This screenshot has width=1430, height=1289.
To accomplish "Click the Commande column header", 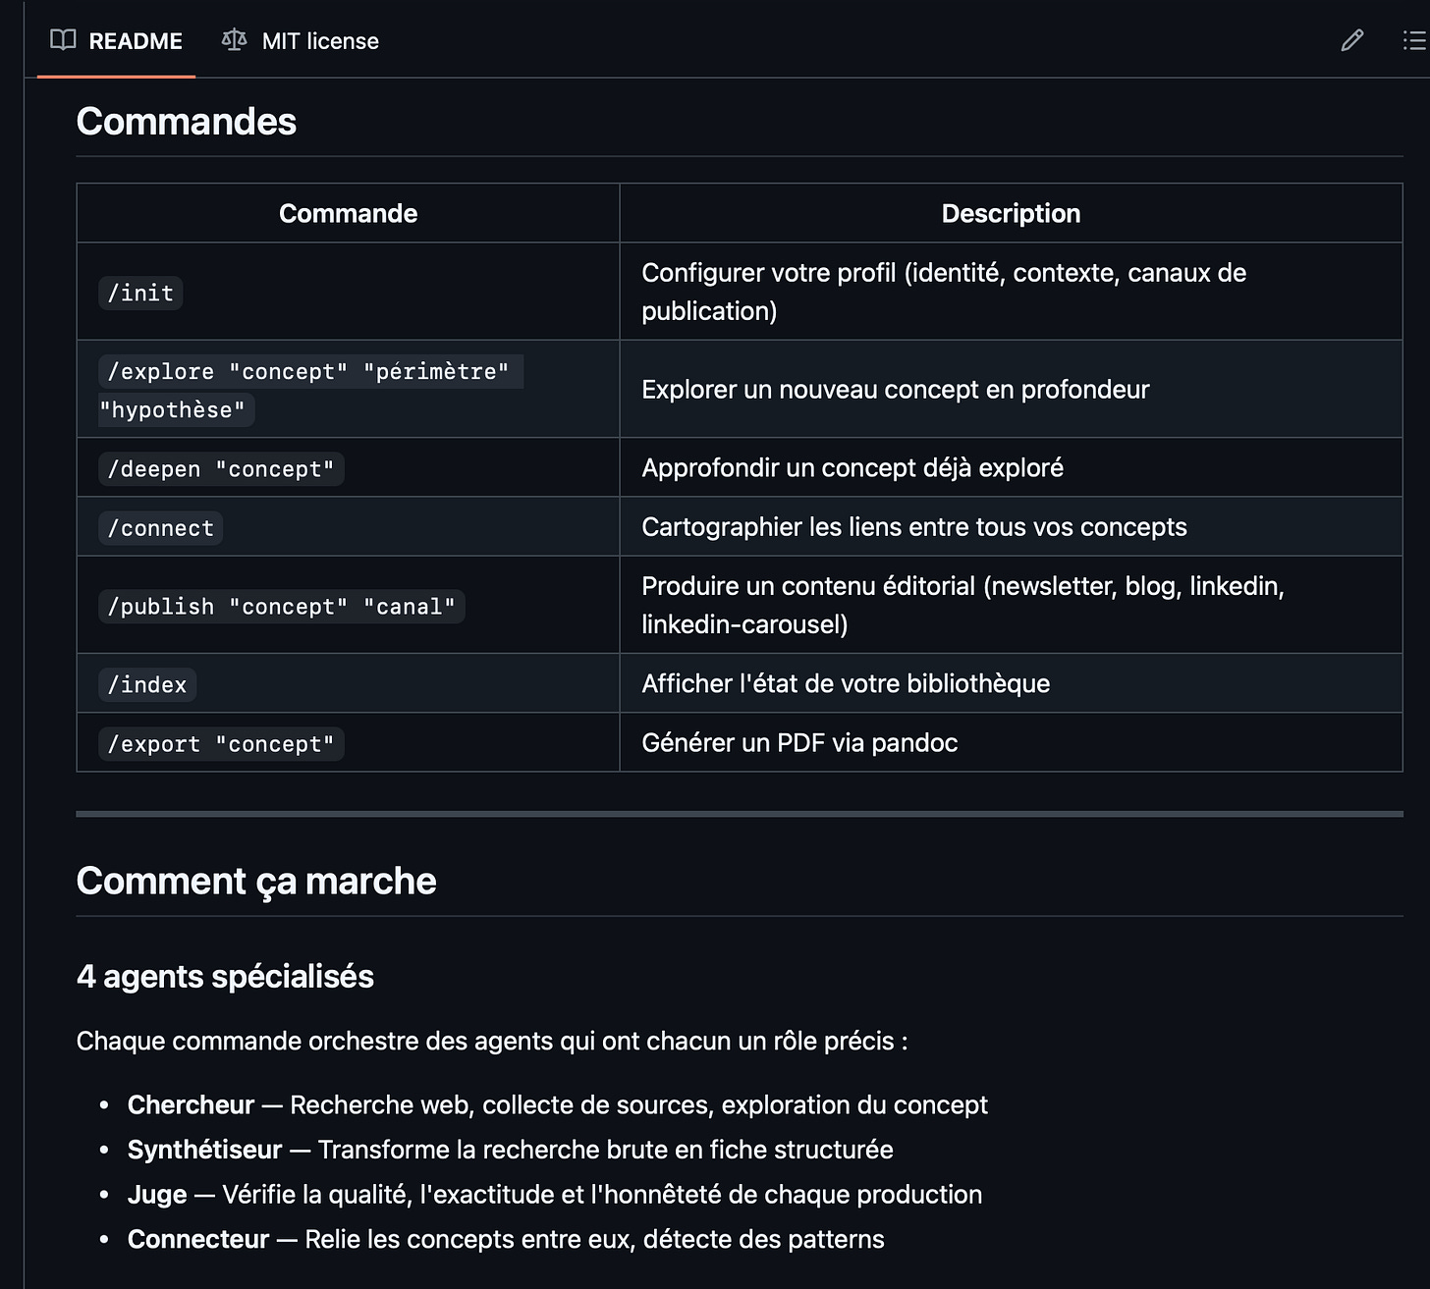I will (348, 213).
